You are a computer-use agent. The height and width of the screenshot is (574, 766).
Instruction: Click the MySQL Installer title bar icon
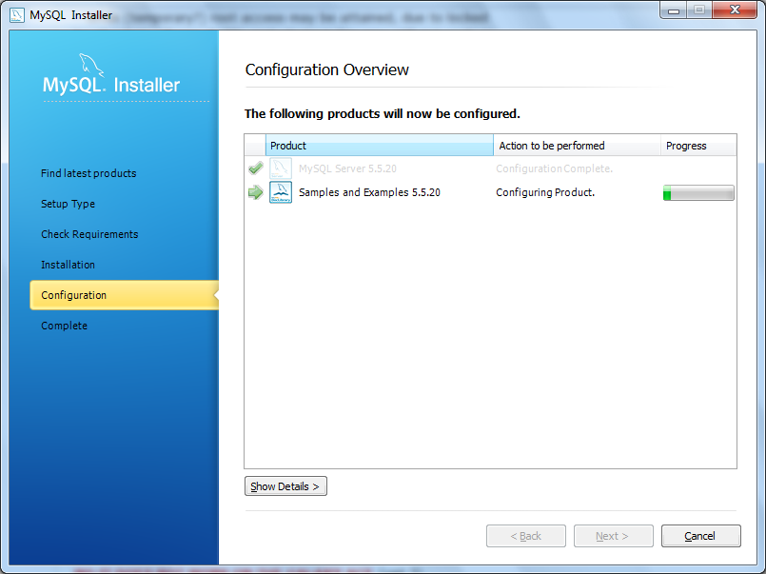point(16,15)
